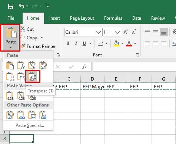Align text right in cell
The height and width of the screenshot is (144, 176).
(164, 43)
